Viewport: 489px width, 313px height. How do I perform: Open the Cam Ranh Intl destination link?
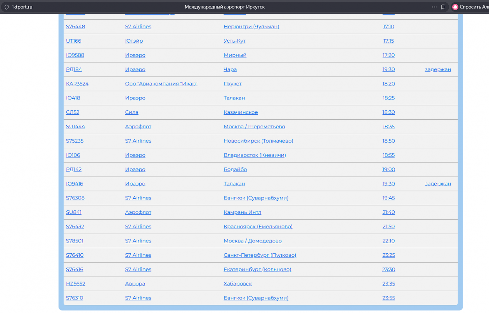(242, 212)
